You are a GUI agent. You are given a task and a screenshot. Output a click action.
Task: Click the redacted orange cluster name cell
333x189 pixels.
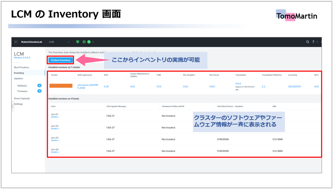pyautogui.click(x=61, y=86)
